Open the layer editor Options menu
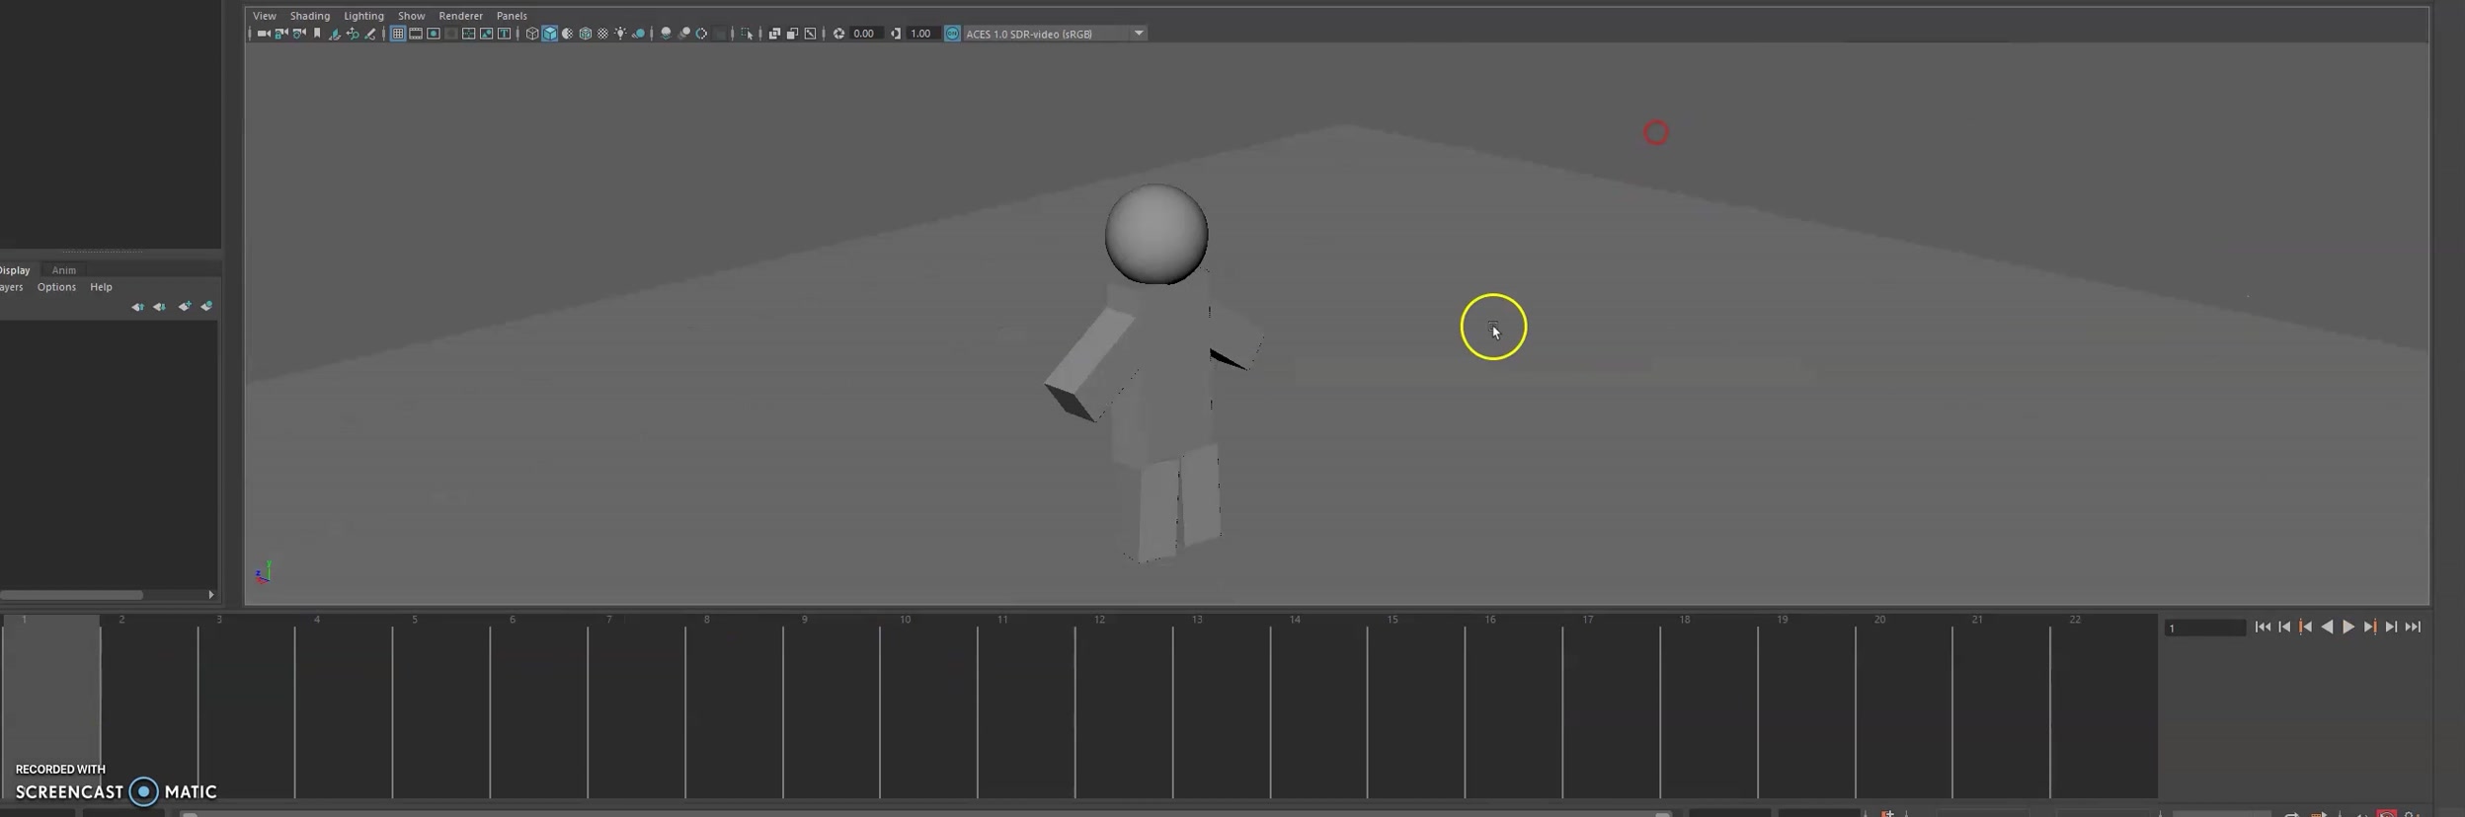The height and width of the screenshot is (817, 2465). click(56, 287)
